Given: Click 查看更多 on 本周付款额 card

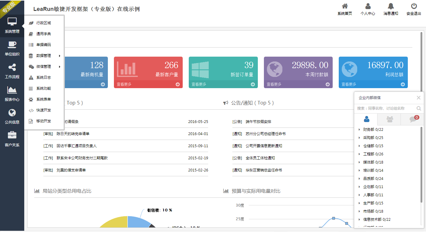Looking at the screenshot, I should point(274,85).
